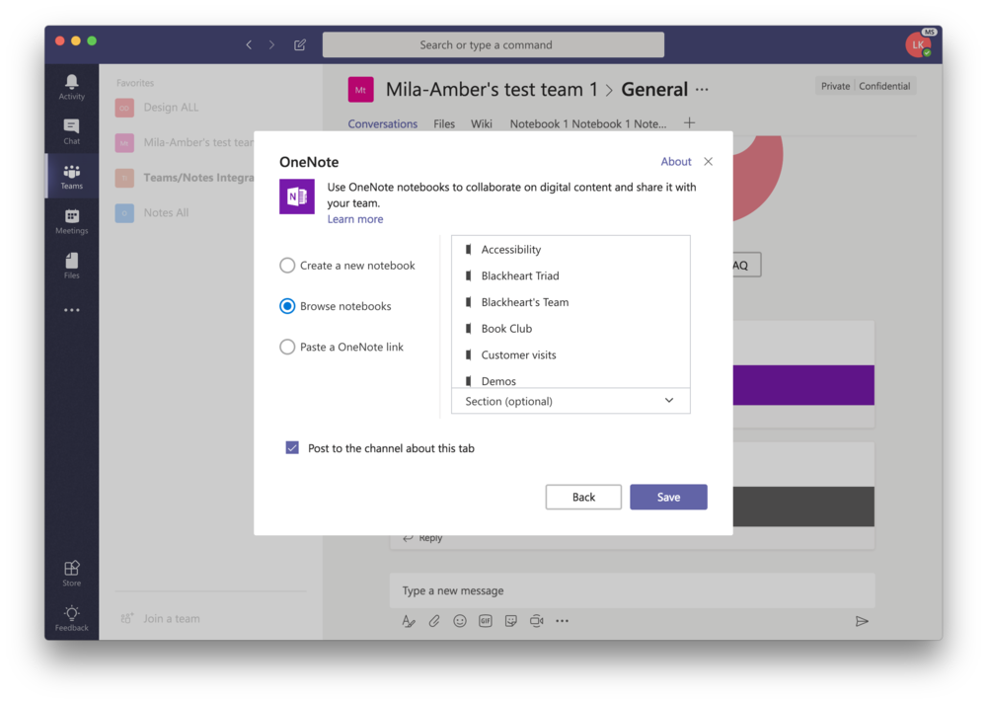Expand the Section (optional) dropdown
This screenshot has width=987, height=704.
point(570,401)
